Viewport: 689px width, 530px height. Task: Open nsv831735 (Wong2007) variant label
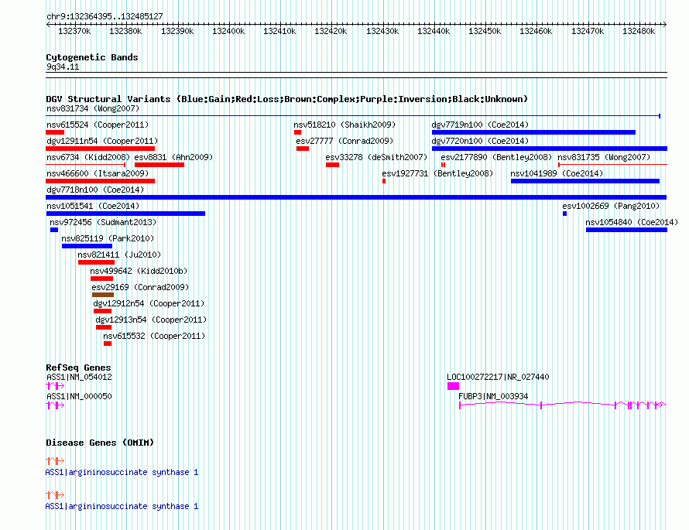click(604, 157)
